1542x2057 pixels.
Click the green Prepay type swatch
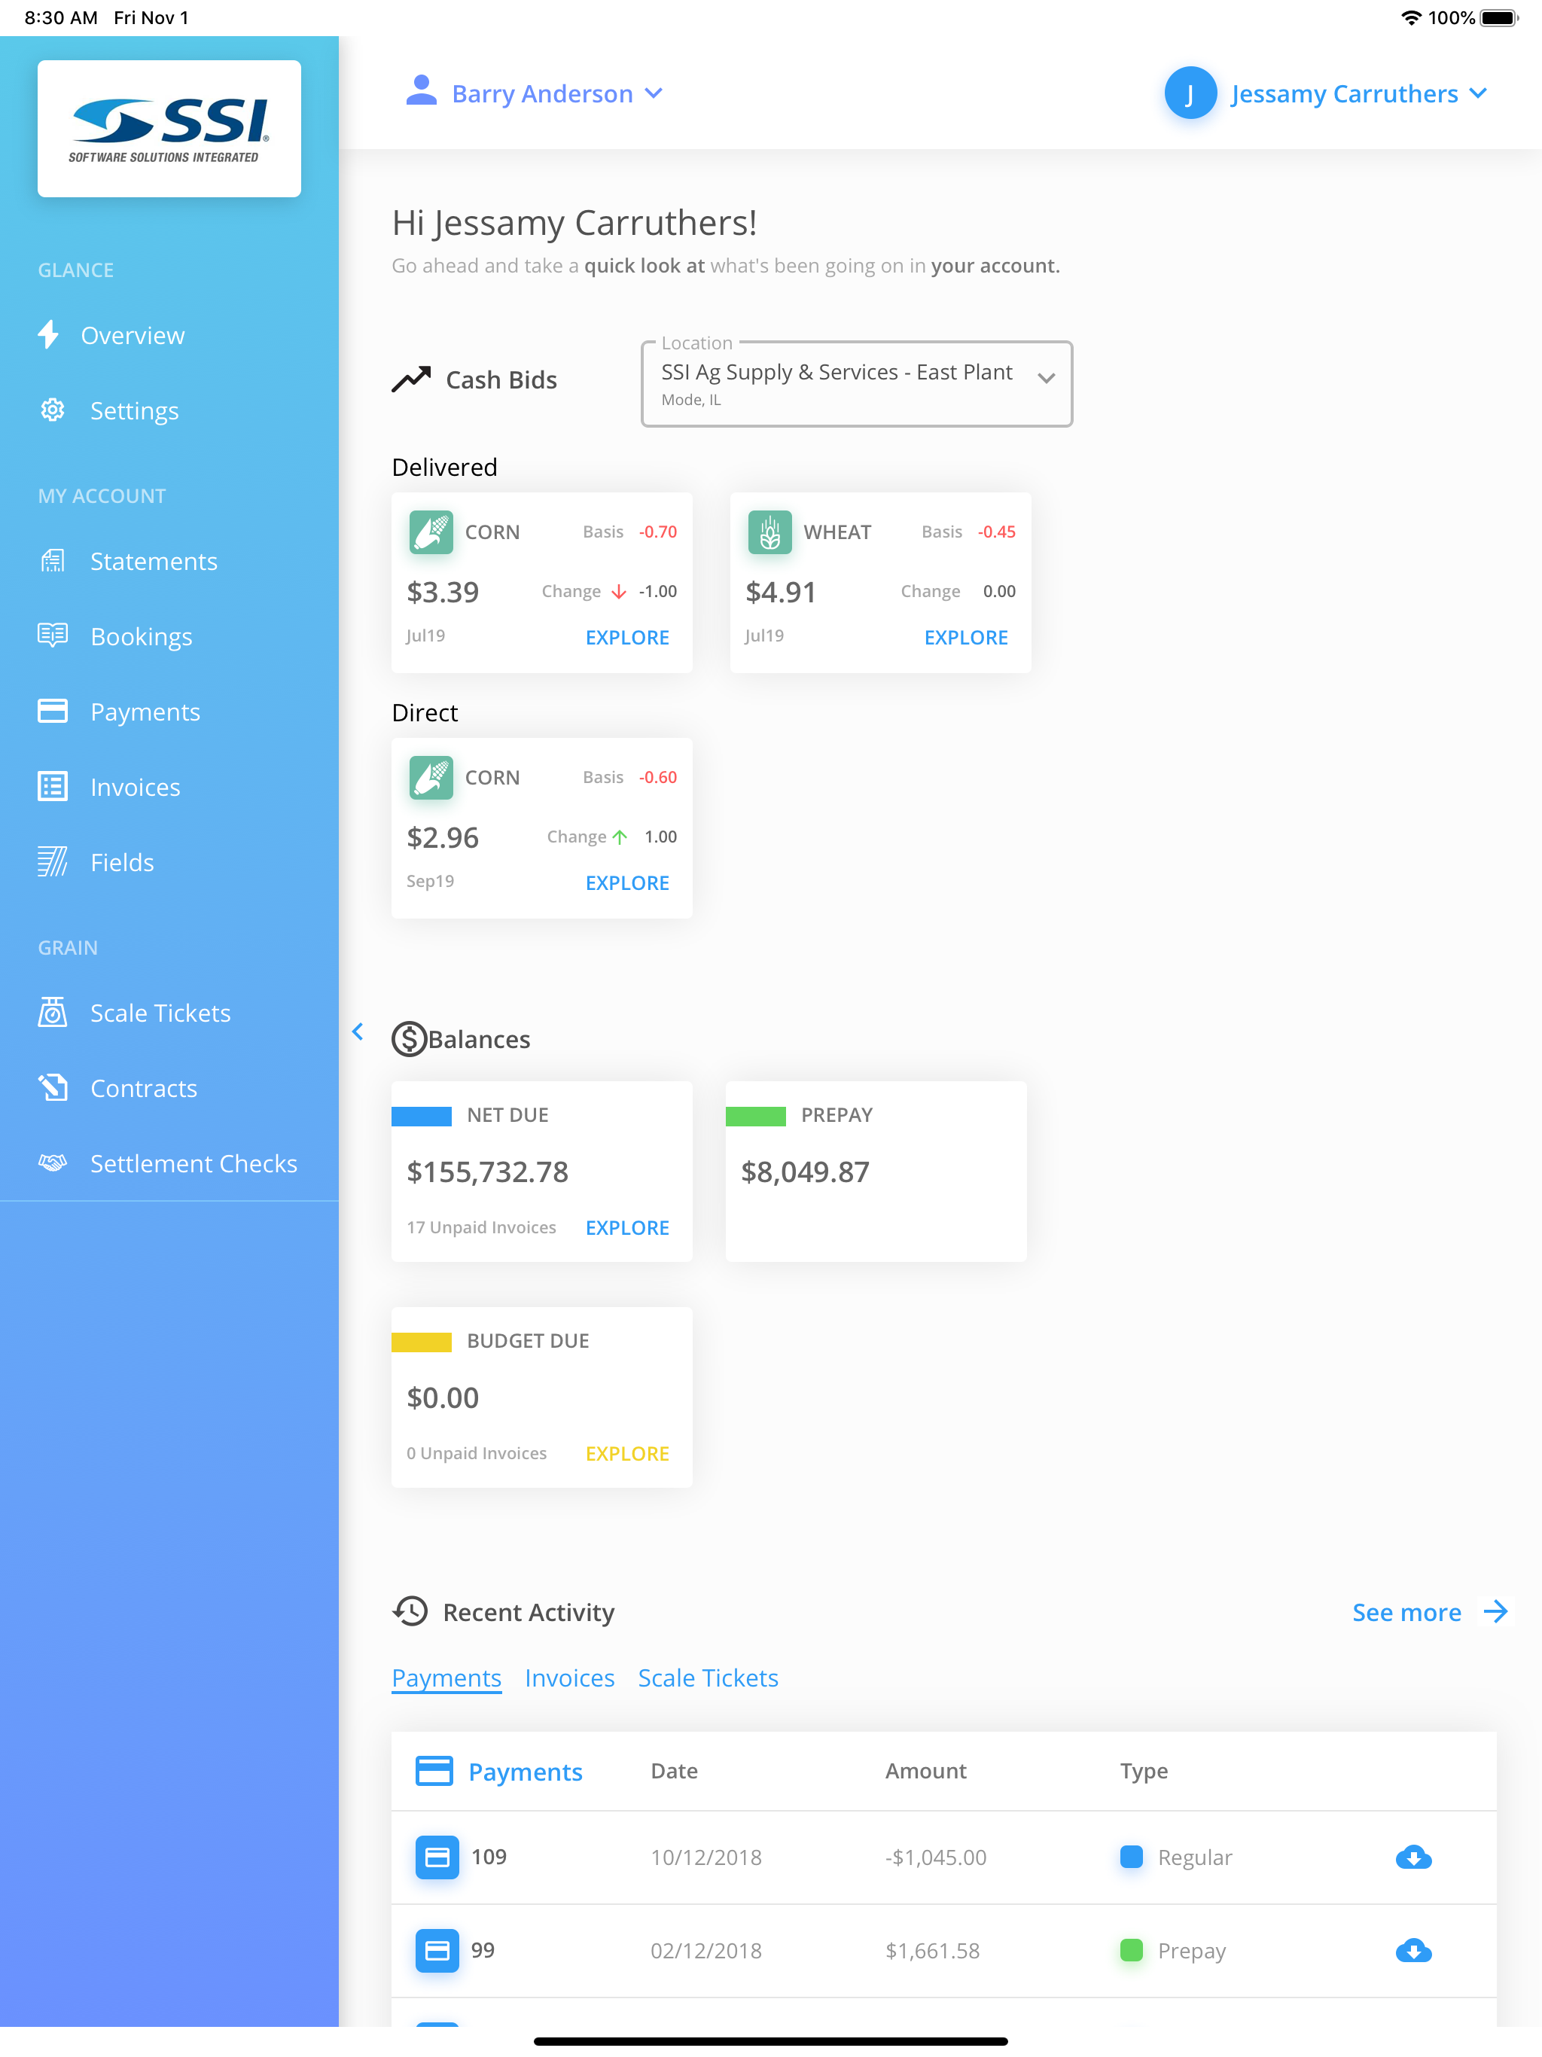coord(1132,1950)
